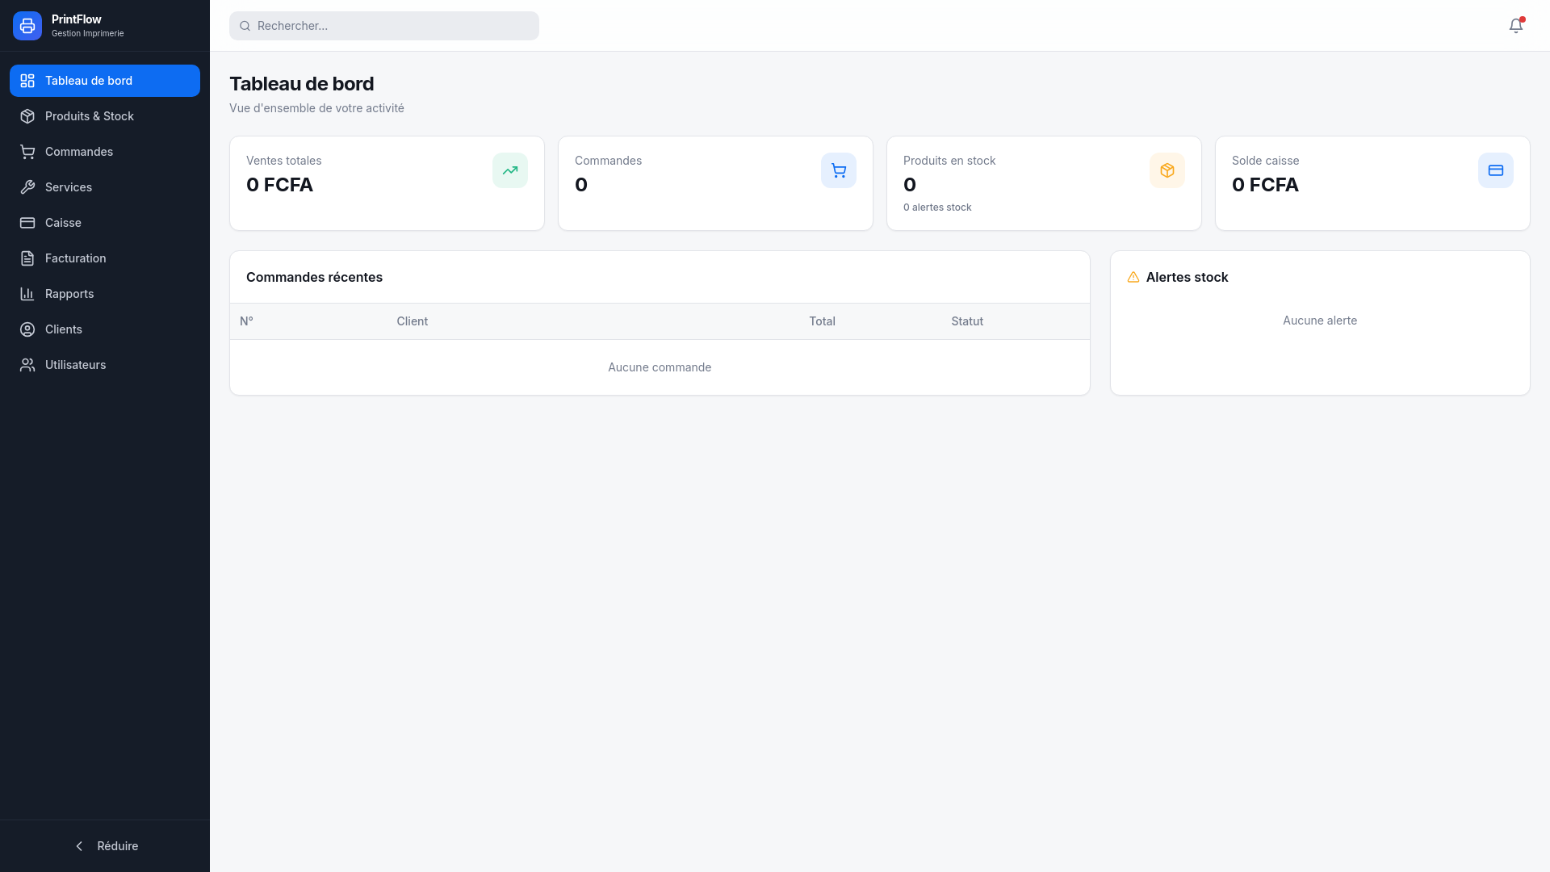Click the Solde caisse label

pos(1265,161)
